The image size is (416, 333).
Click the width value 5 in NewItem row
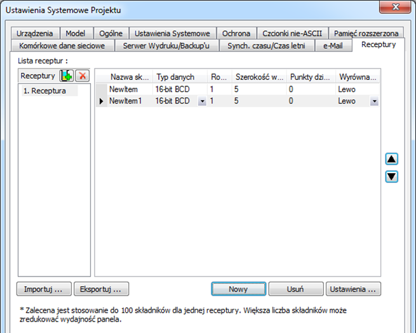pyautogui.click(x=259, y=89)
